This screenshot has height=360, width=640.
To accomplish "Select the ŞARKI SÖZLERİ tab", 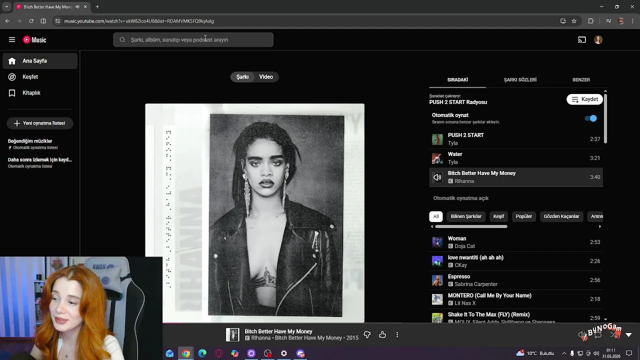I will coord(520,80).
